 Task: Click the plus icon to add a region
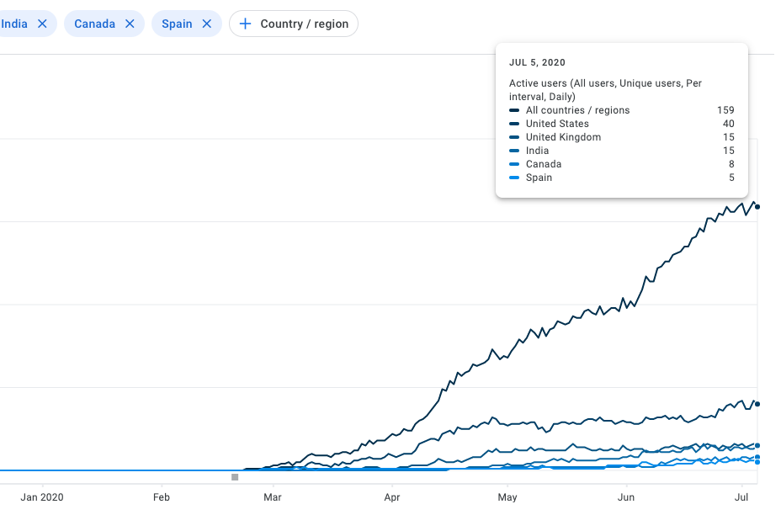click(x=245, y=24)
